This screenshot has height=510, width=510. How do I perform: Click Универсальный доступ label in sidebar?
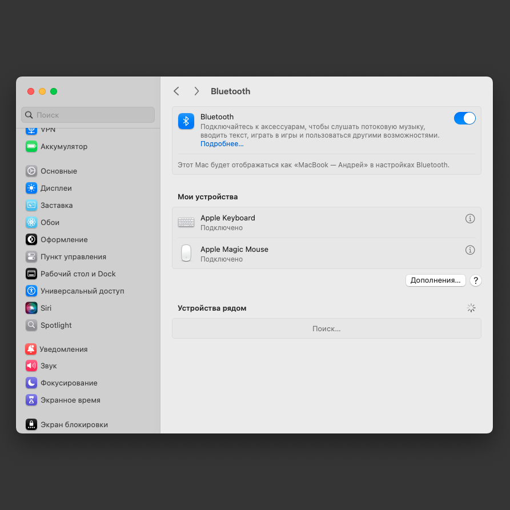[82, 291]
